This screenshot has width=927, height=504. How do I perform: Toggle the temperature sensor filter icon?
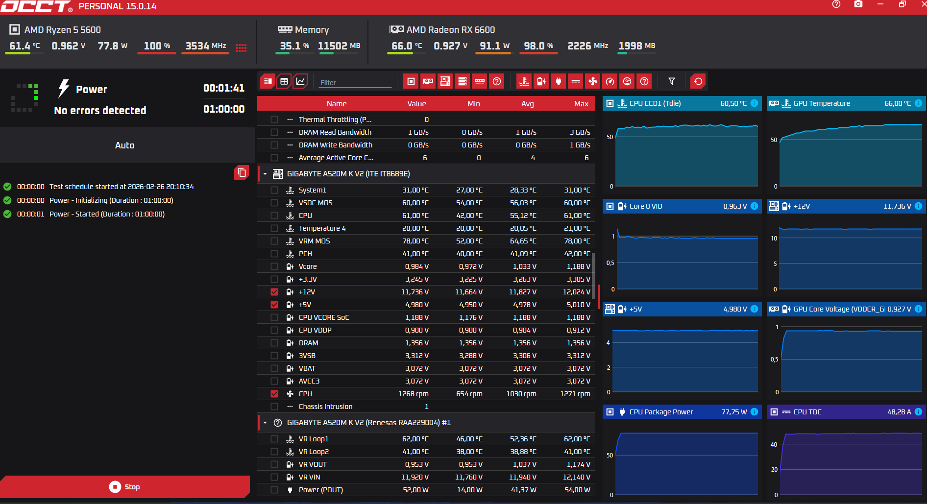click(x=524, y=82)
